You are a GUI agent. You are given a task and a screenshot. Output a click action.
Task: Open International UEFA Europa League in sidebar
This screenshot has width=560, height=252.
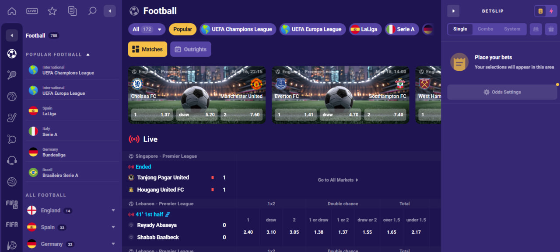click(x=72, y=90)
